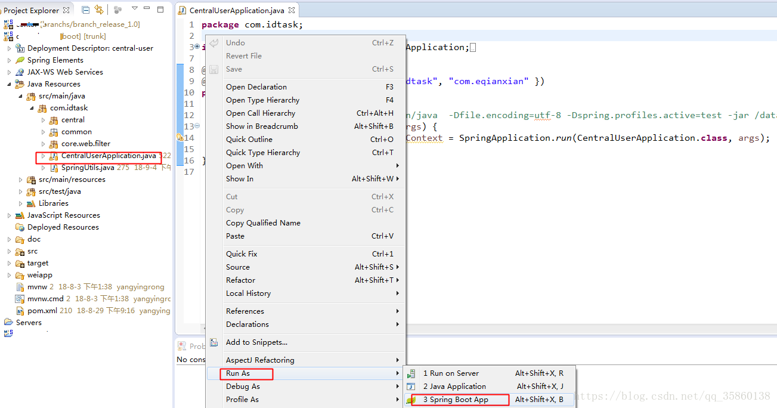Click the Run on Server icon
The height and width of the screenshot is (408, 777).
[411, 373]
